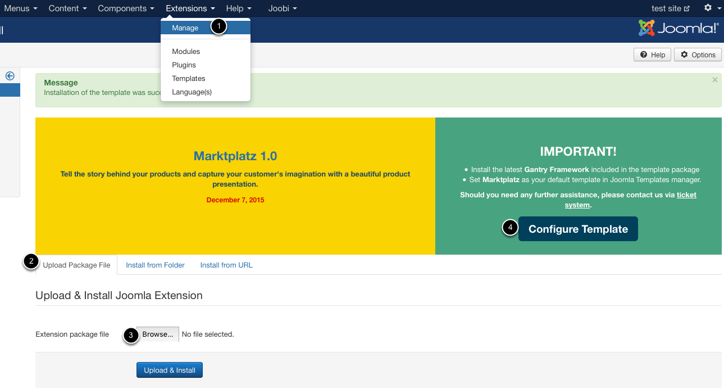Click the back arrow circle icon in sidebar

coord(10,76)
